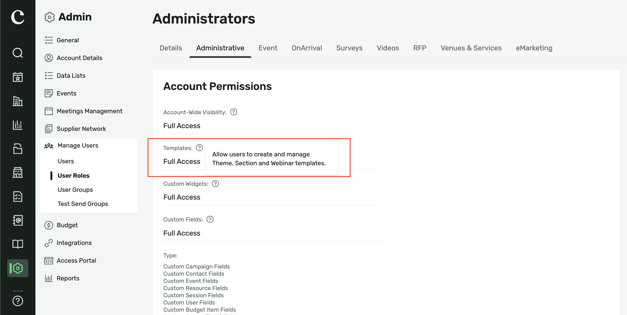Open the address book eMarketing icon
627x315 pixels.
pos(18,220)
